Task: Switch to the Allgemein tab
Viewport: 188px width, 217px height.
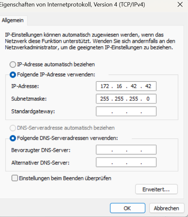Action: click(x=13, y=20)
